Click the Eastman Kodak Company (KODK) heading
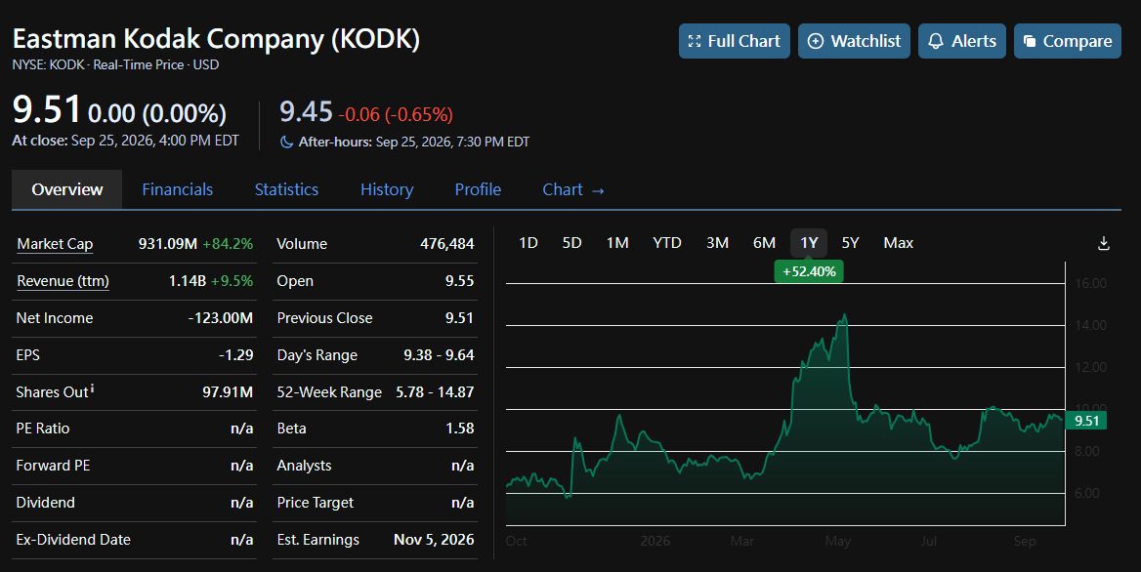Viewport: 1141px width, 572px height. (x=216, y=39)
